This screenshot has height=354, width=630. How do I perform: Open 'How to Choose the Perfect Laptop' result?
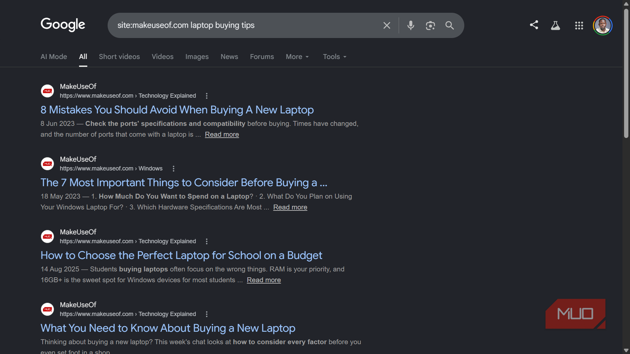pos(181,256)
